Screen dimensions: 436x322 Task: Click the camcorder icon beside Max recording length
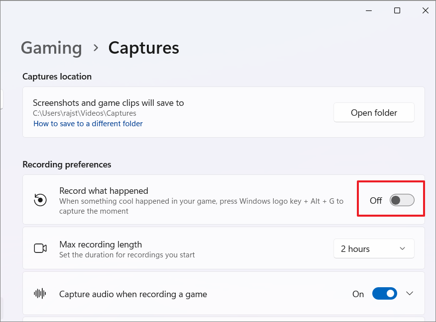[40, 248]
